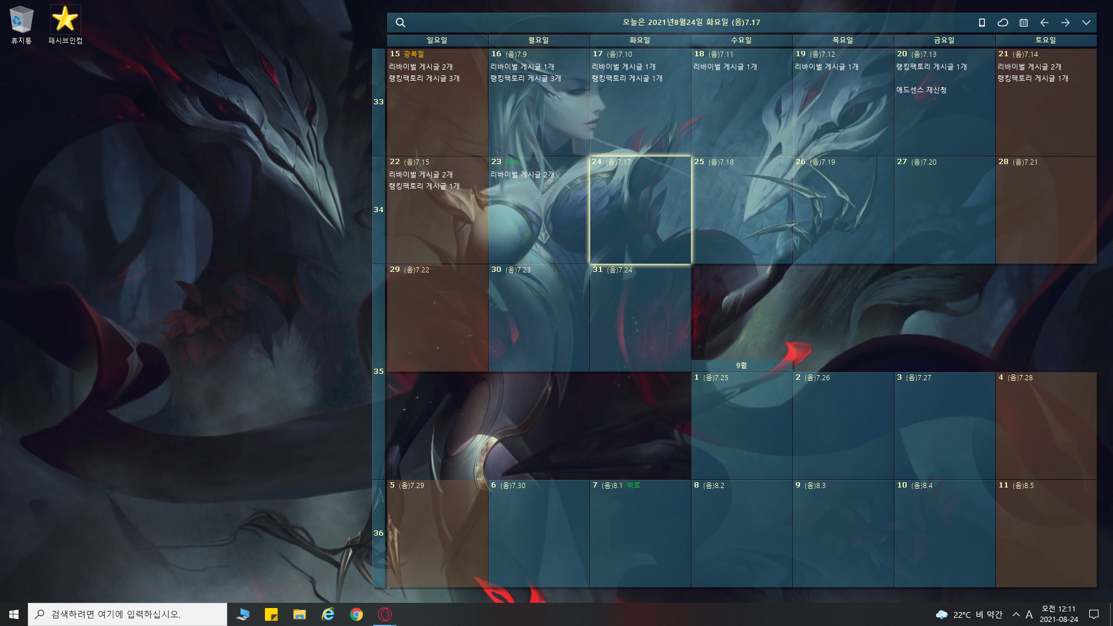1113x626 pixels.
Task: Click '랭킹팩토리 게시글 1개' on August 22
Action: click(x=424, y=186)
